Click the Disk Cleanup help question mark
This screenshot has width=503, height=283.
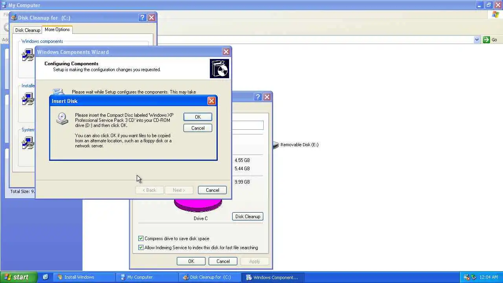coord(143,18)
